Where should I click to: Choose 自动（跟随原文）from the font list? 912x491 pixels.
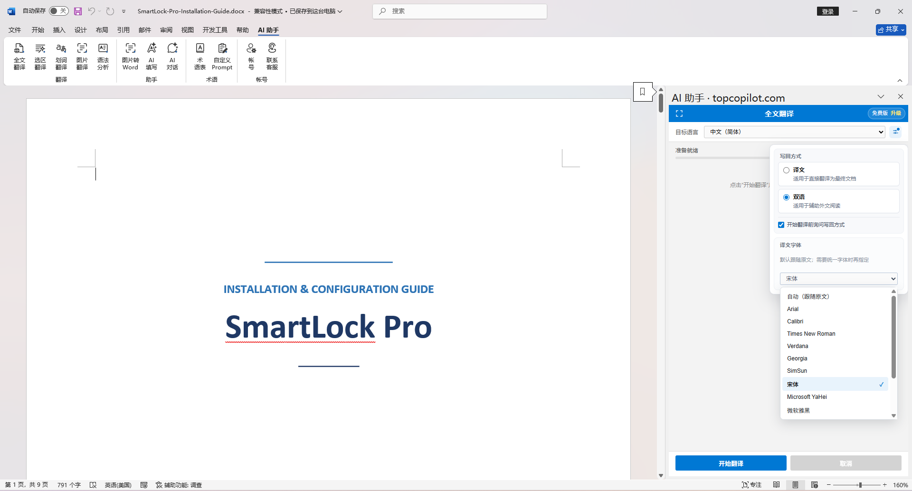835,297
